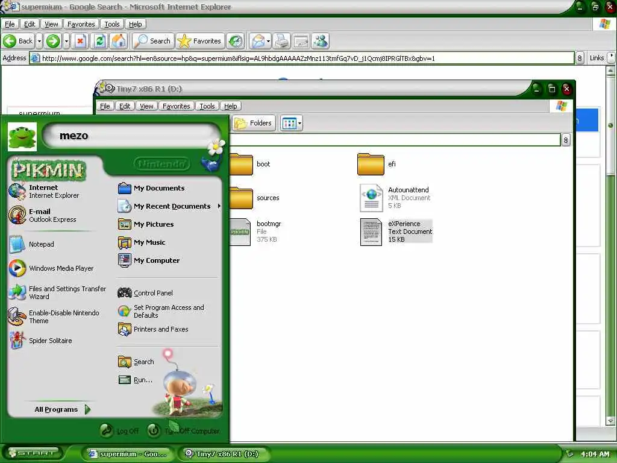
Task: Select the efi folder
Action: click(x=377, y=164)
